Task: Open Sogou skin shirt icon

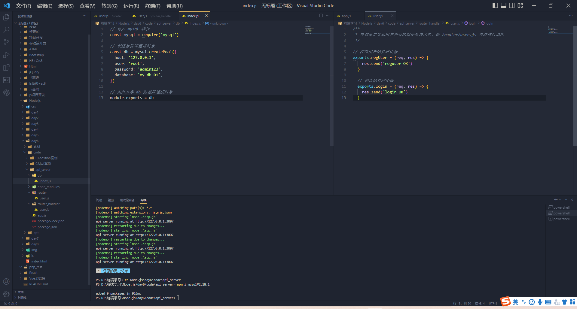Action: click(x=564, y=302)
